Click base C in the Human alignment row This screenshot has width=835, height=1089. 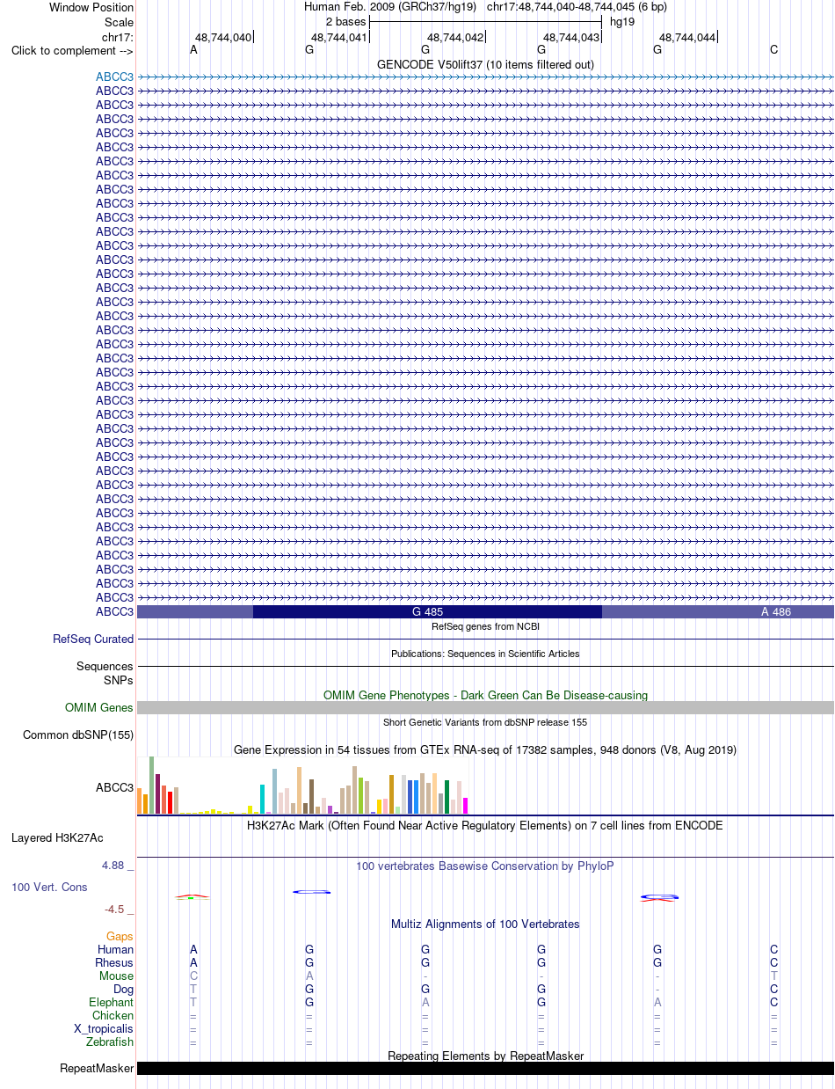pos(773,950)
